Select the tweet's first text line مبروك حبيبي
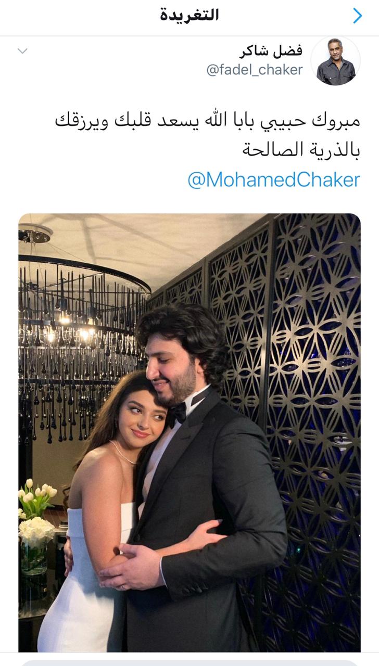Viewport: 379px width, 666px height. pos(208,123)
